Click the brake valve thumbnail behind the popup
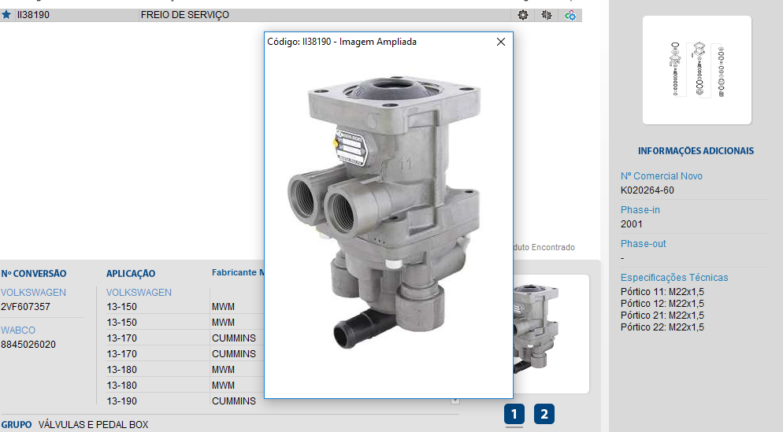783x432 pixels. pos(551,333)
